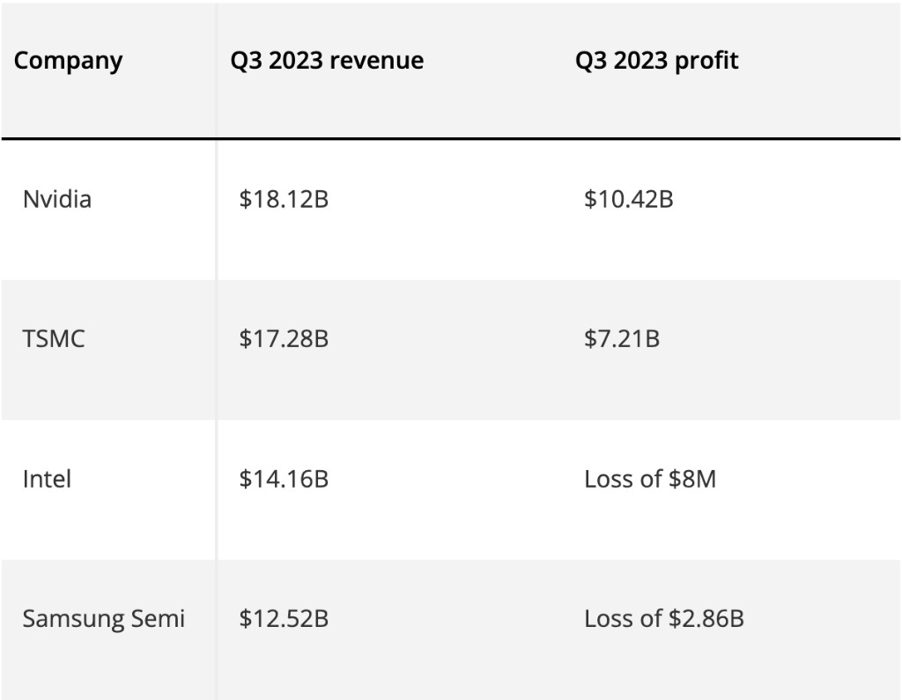Click Intel's $14.16B revenue value
The image size is (902, 700).
point(284,479)
